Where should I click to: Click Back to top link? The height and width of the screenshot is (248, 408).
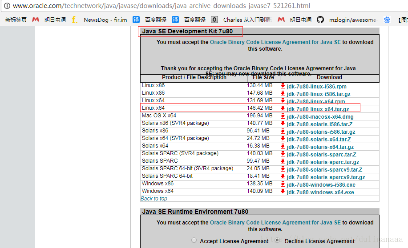(154, 199)
